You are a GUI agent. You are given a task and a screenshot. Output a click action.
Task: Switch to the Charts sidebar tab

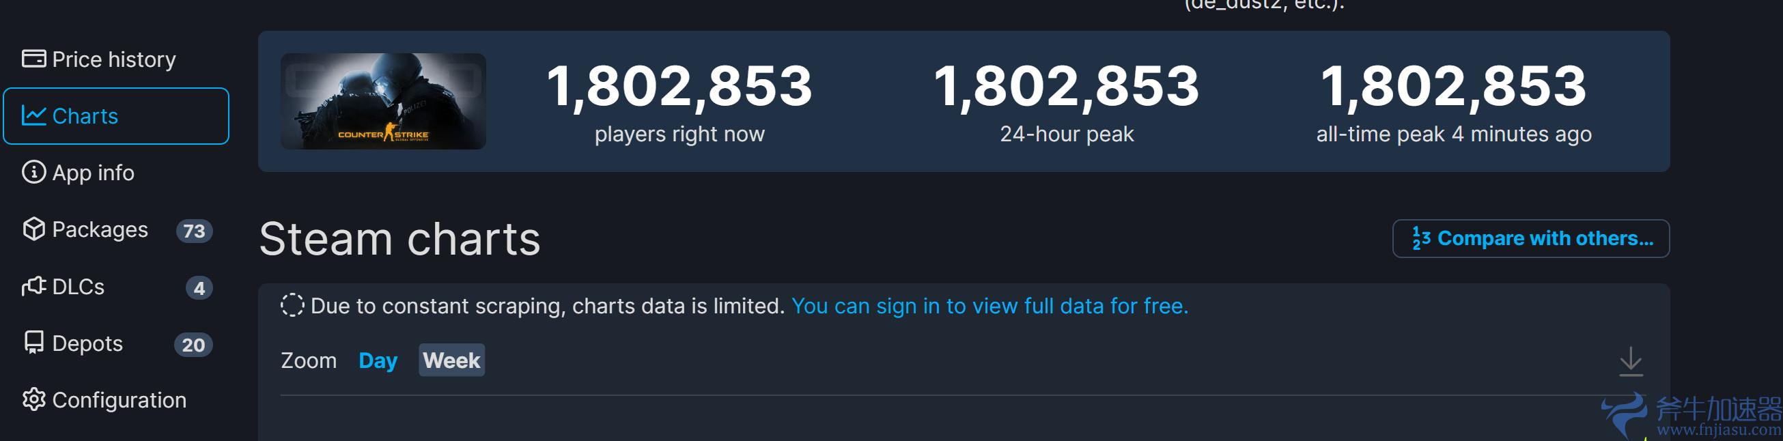click(86, 115)
